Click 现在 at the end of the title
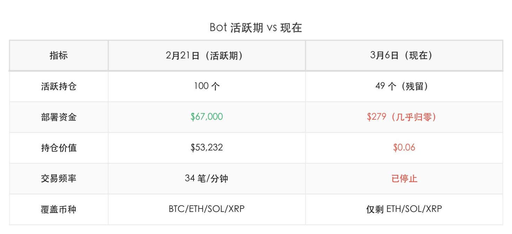The image size is (512, 234). tap(291, 28)
